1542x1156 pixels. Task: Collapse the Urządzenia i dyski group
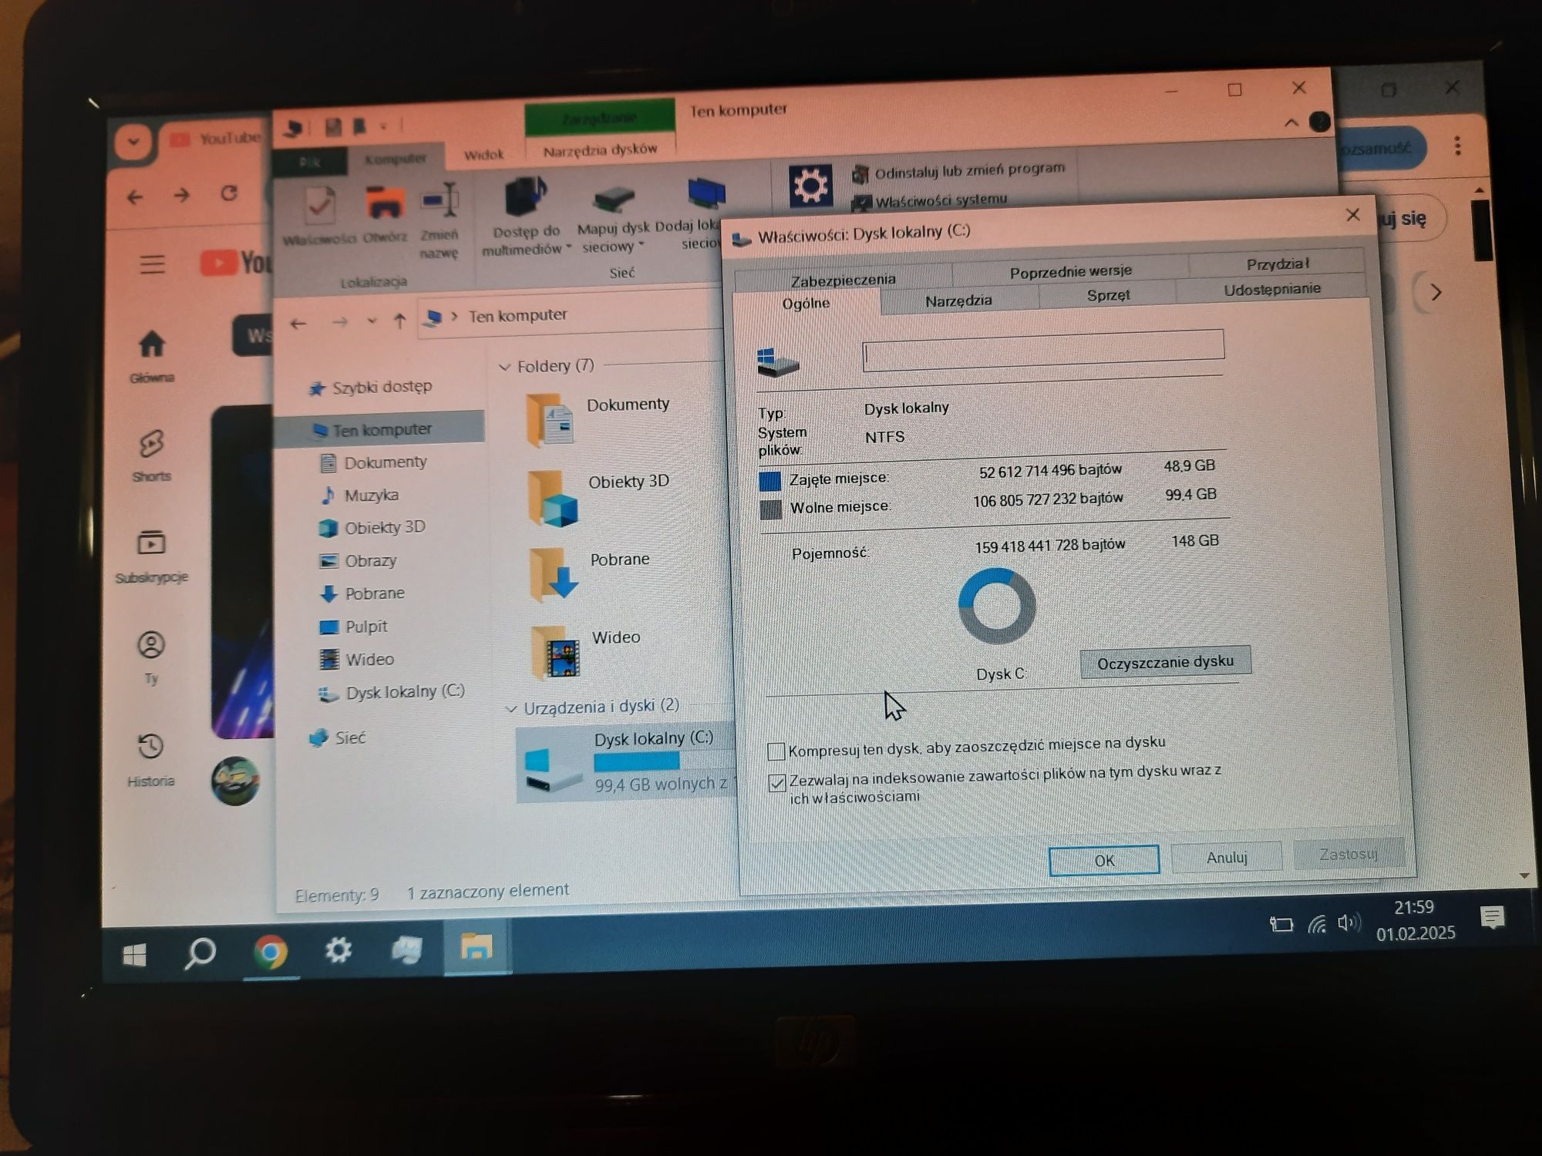(510, 708)
